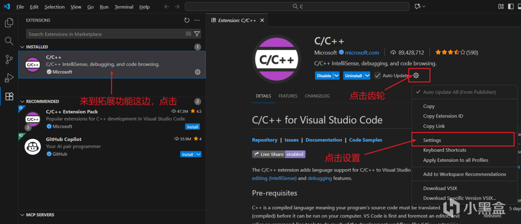
Task: Install the C/C++ Extension Pack
Action: (193, 127)
